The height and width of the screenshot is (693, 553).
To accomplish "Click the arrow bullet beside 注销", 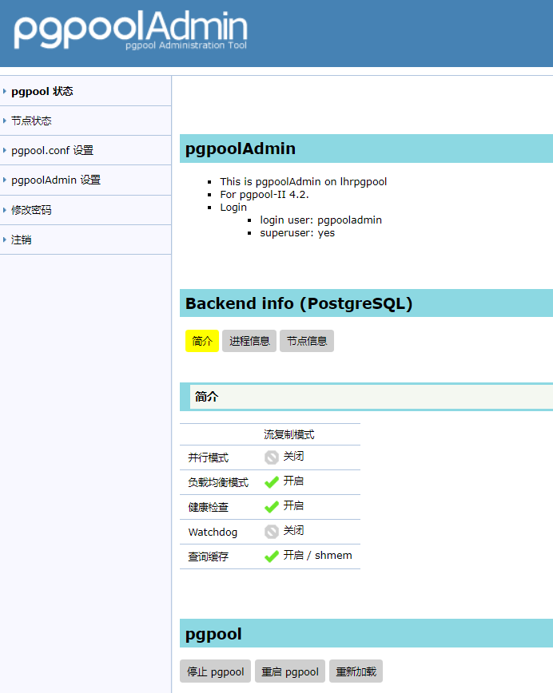I will [5, 240].
